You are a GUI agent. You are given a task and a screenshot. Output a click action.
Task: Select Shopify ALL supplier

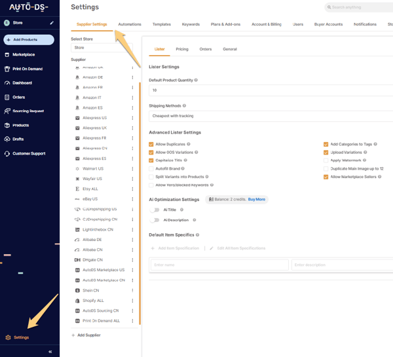tap(93, 301)
